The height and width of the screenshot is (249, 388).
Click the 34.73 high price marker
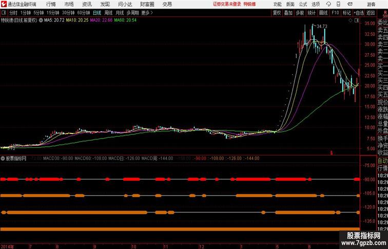point(322,26)
